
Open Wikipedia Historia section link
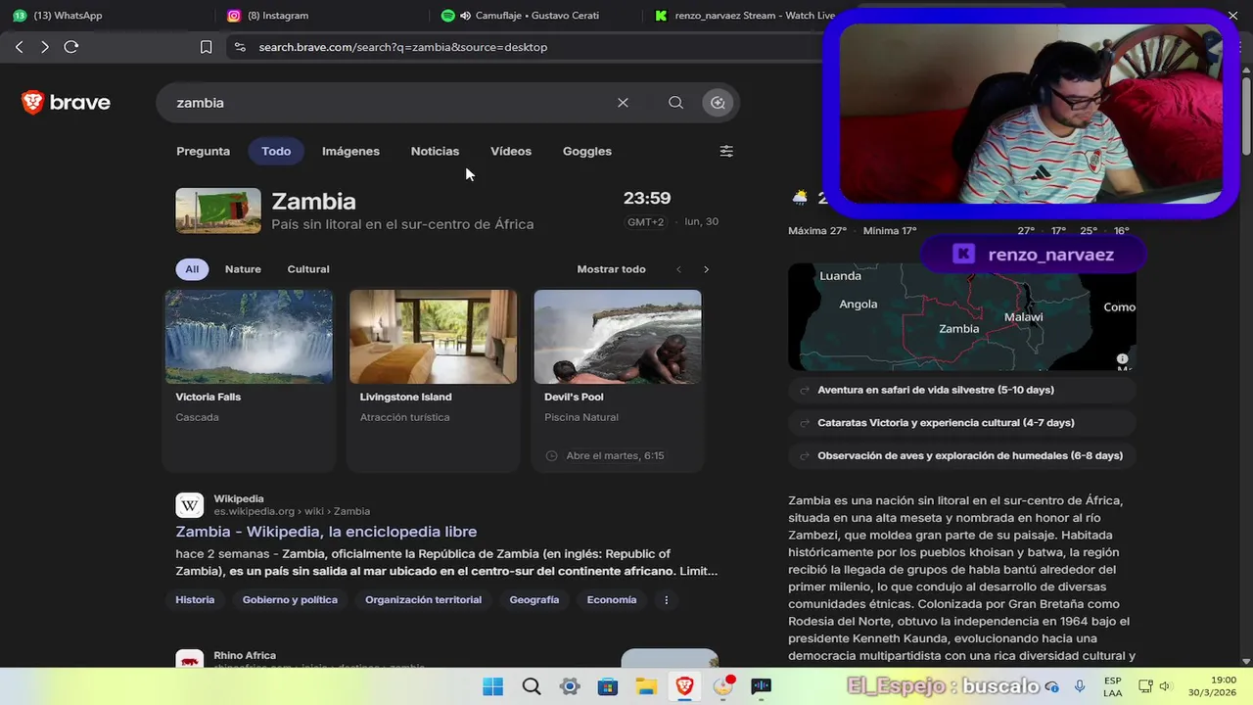195,600
